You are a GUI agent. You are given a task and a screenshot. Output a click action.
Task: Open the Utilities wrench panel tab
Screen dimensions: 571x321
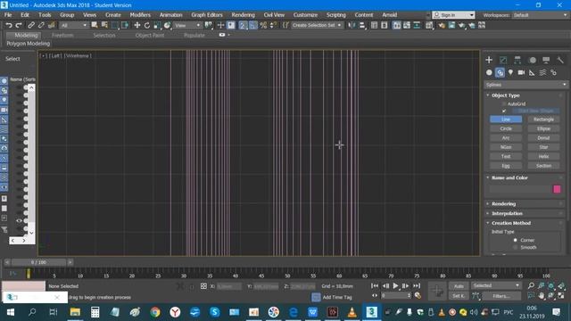pyautogui.click(x=560, y=60)
